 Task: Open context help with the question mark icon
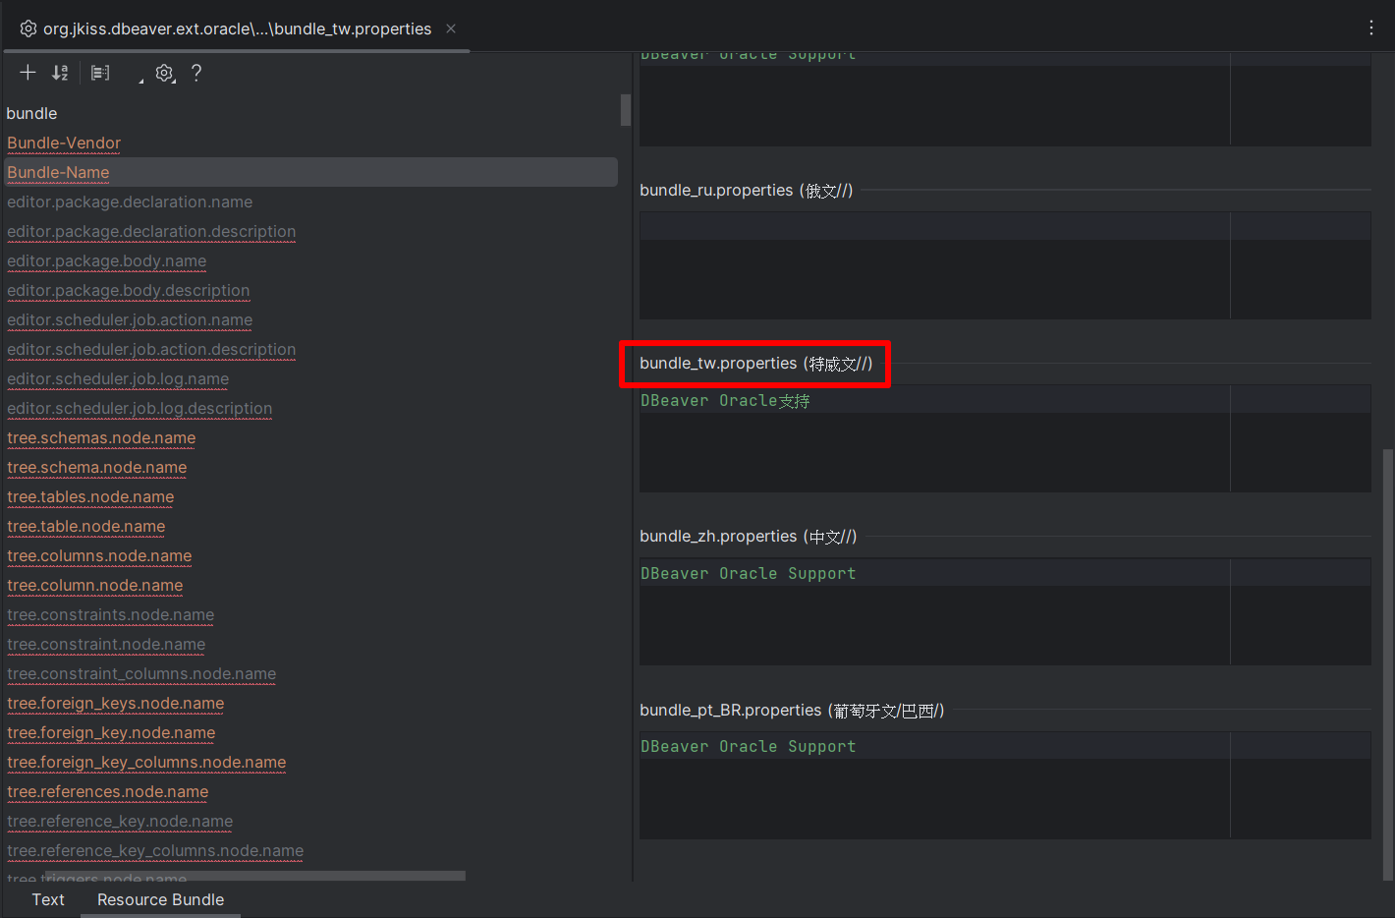[x=195, y=72]
